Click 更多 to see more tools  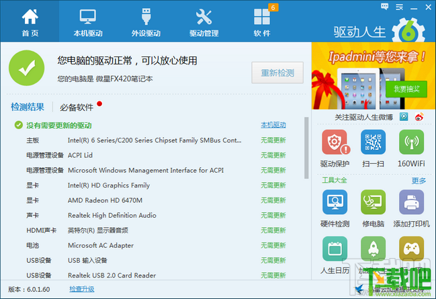[419, 181]
